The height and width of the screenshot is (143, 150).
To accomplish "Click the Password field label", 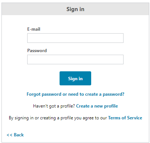I will (37, 51).
